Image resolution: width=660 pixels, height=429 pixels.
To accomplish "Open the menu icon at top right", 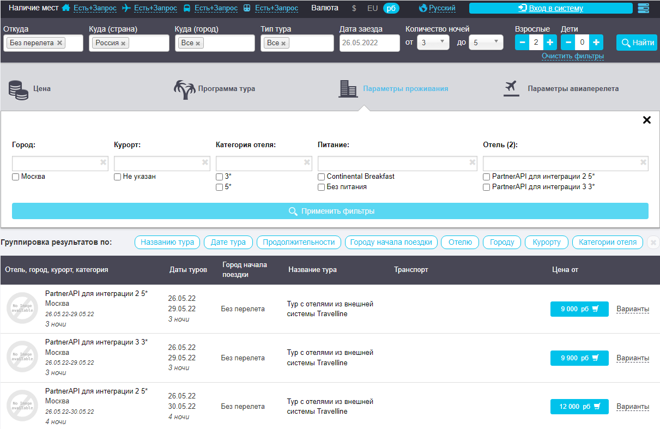I will 644,8.
